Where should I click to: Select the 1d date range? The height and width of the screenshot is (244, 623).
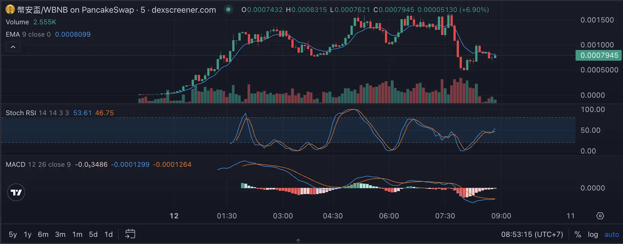[x=108, y=234]
